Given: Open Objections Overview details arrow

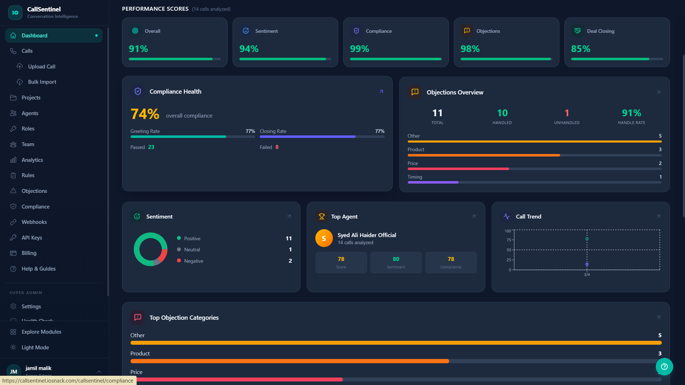Looking at the screenshot, I should (659, 92).
